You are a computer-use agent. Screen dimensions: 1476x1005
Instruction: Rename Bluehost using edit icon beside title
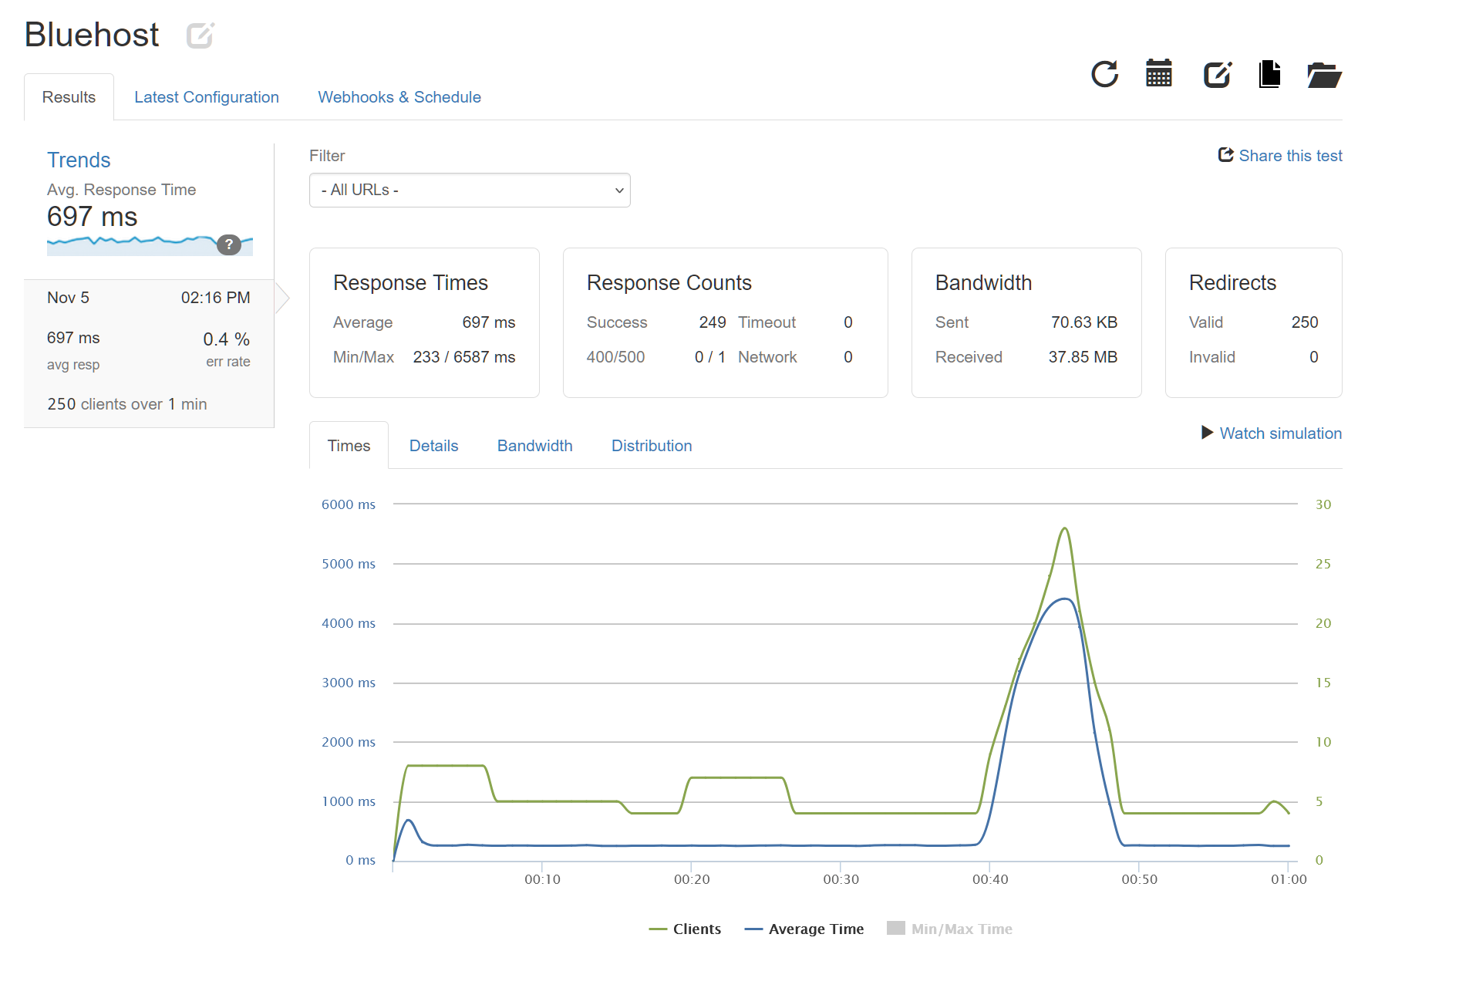(x=199, y=35)
